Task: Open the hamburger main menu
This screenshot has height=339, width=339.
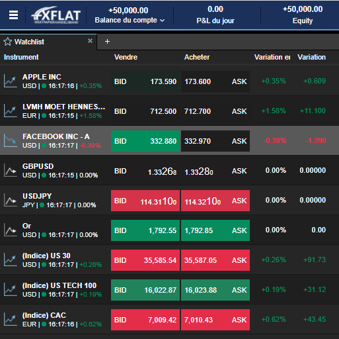Action: pyautogui.click(x=13, y=15)
